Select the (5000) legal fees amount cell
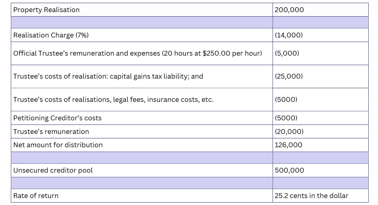The height and width of the screenshot is (205, 378). click(x=286, y=99)
